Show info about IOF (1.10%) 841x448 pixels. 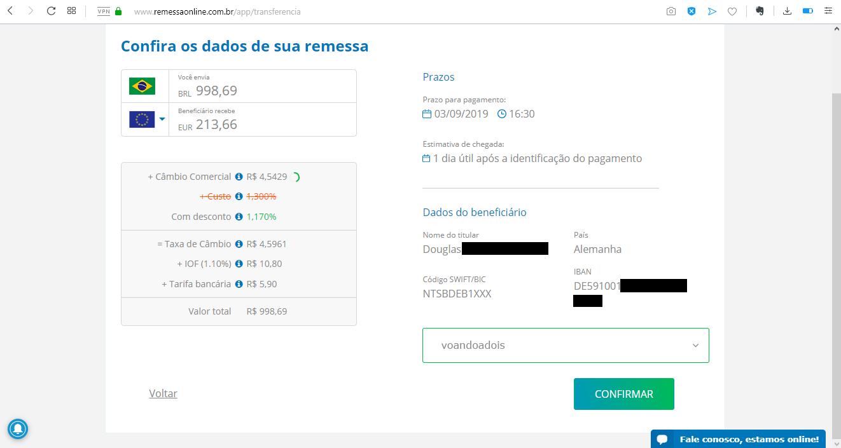tap(239, 264)
